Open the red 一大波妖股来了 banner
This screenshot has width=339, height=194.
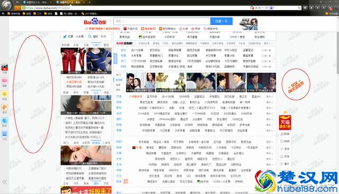coord(86,190)
